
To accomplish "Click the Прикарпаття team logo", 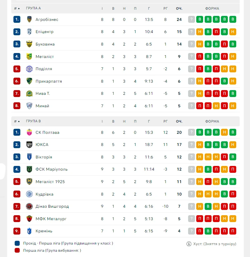I will 29,81.
